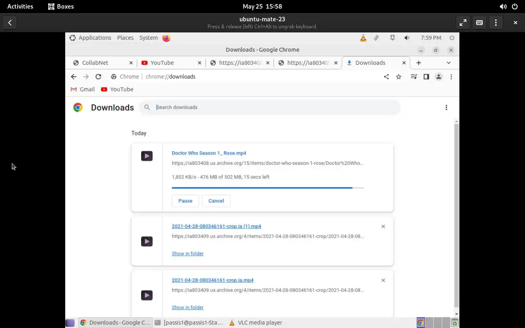Select the Downloads - Google Chrome taskbar entry
The image size is (525, 328).
point(115,323)
